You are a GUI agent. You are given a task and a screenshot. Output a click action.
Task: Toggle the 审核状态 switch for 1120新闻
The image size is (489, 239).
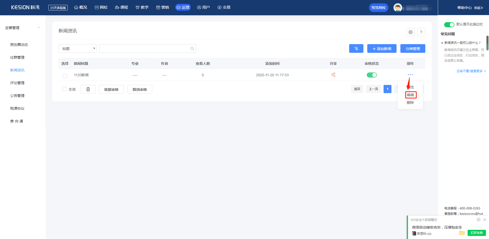tap(372, 75)
